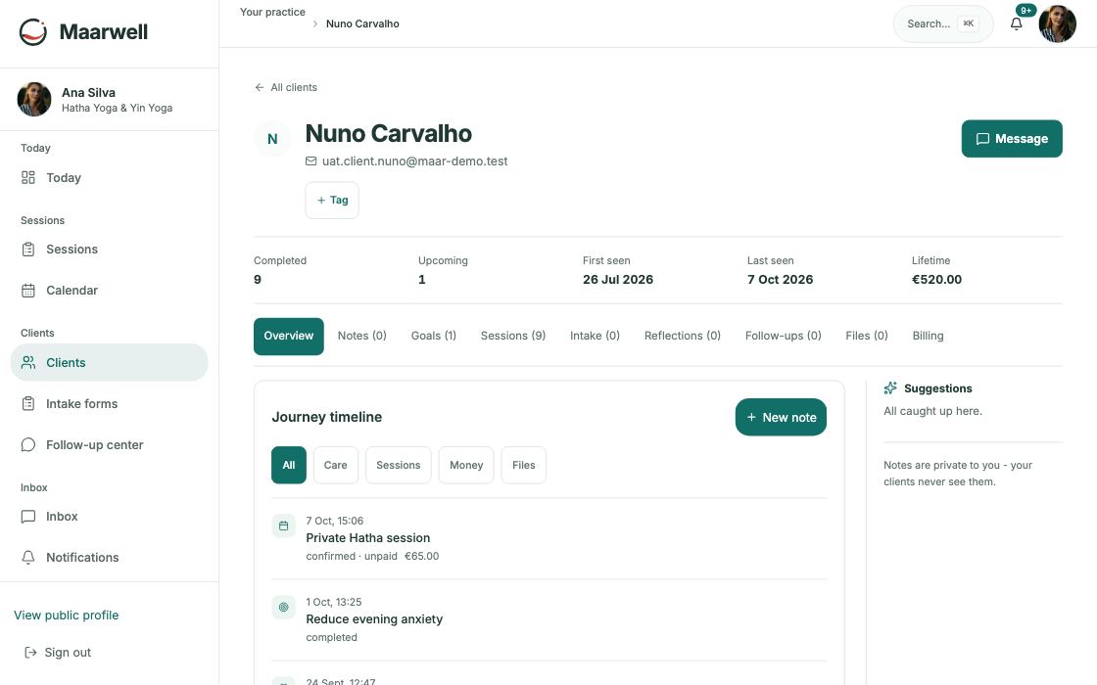
Task: Open Calendar in the sidebar
Action: (109, 291)
